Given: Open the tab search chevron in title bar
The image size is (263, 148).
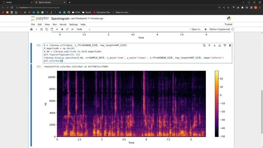Looking at the screenshot, I should [243, 2].
